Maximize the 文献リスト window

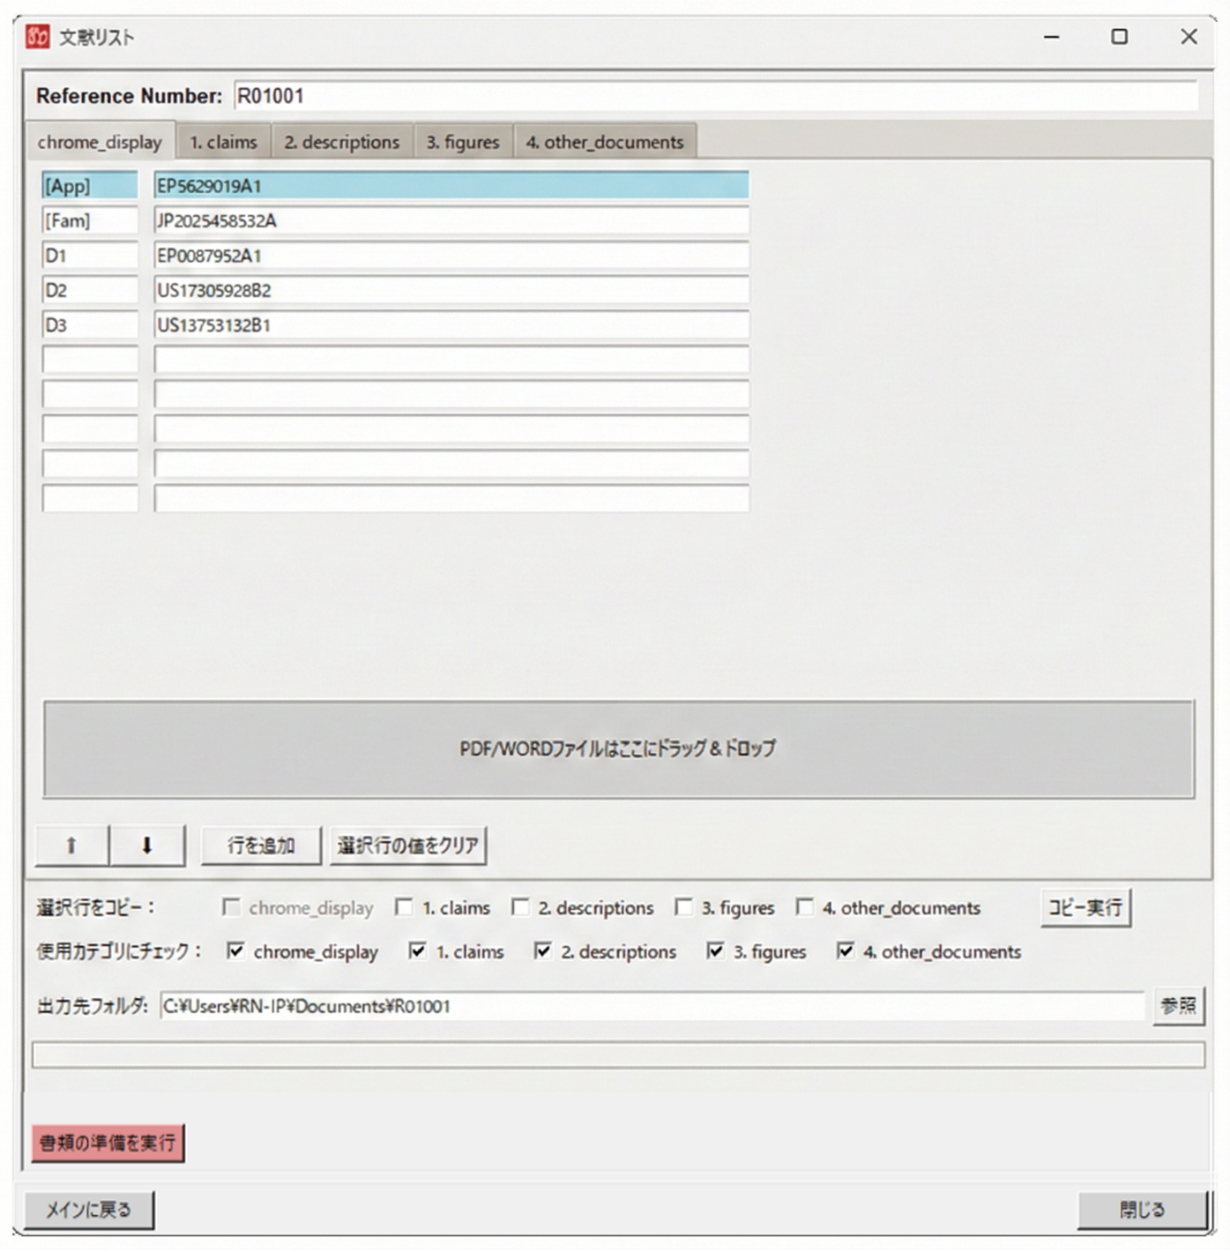(1119, 37)
